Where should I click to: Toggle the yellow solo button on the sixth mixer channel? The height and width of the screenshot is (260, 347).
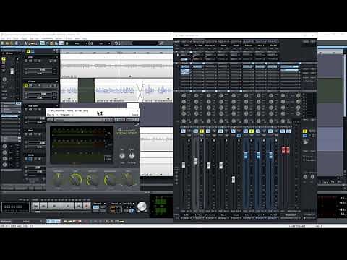[252, 131]
